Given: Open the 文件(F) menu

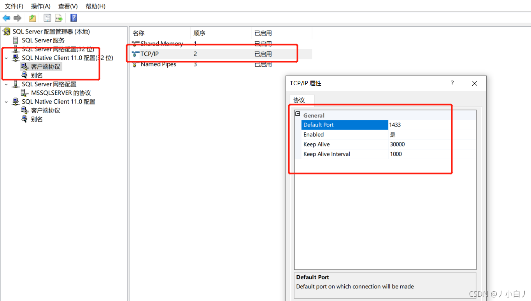Looking at the screenshot, I should click(x=14, y=6).
